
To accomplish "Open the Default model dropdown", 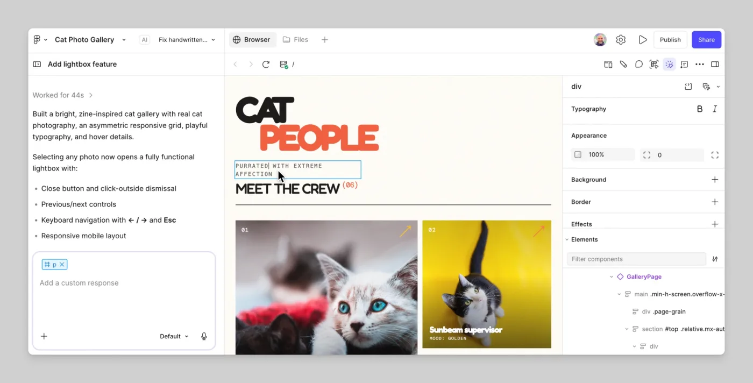I will tap(174, 336).
